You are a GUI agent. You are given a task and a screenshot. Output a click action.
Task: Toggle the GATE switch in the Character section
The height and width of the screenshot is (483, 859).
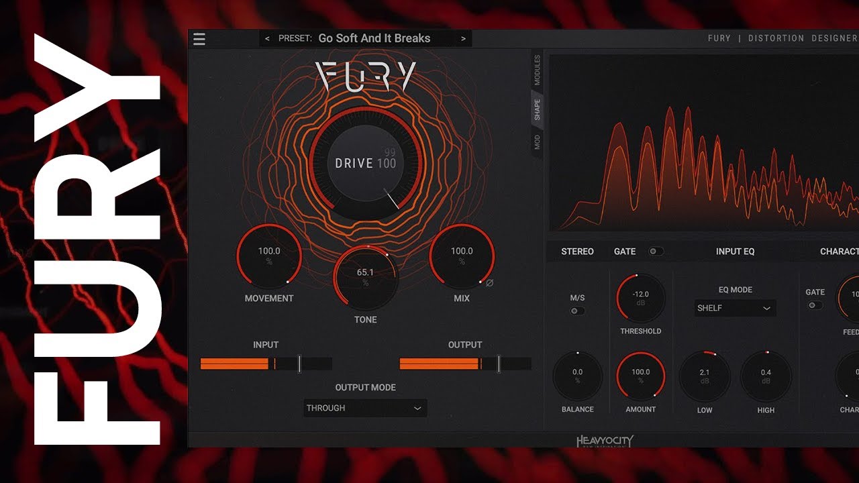tap(815, 305)
